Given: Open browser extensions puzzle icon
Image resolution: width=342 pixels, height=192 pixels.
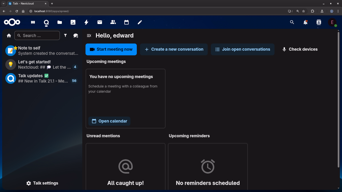Looking at the screenshot, I should click(313, 11).
